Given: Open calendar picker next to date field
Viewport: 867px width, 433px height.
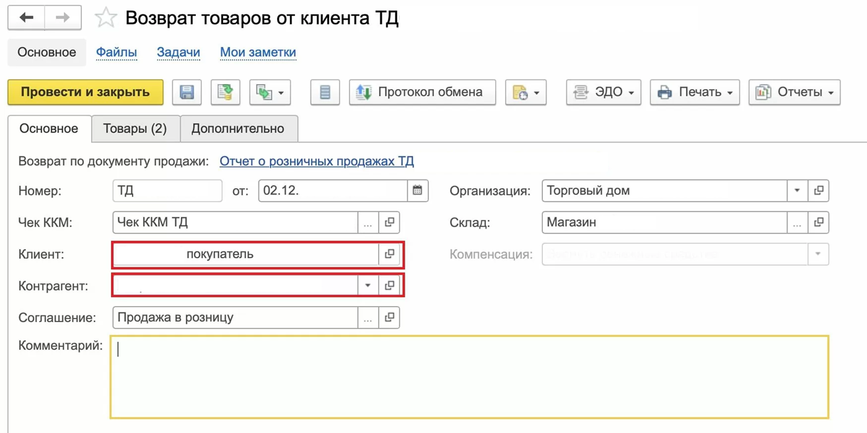Looking at the screenshot, I should pos(418,191).
